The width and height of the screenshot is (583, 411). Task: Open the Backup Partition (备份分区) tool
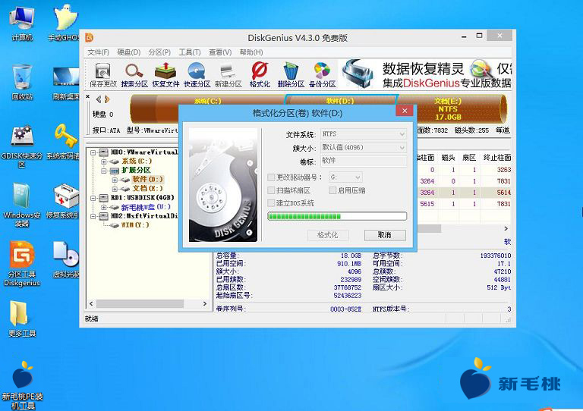tap(322, 74)
